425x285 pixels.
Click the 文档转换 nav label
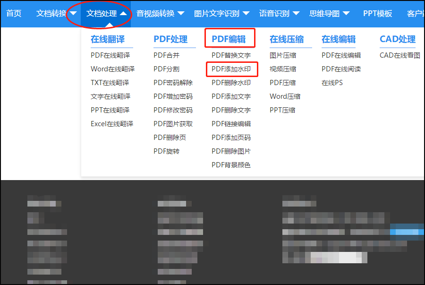pos(51,13)
